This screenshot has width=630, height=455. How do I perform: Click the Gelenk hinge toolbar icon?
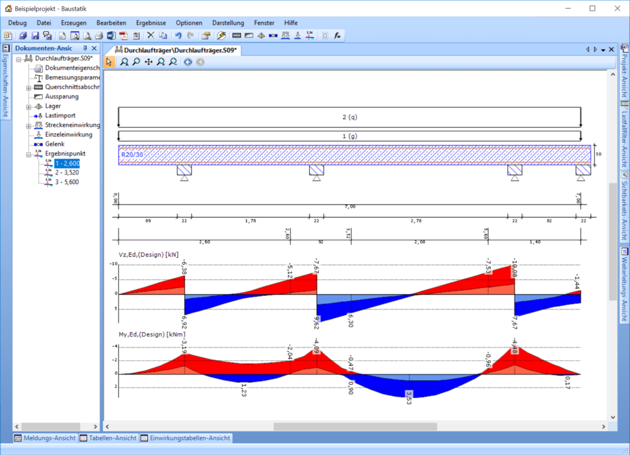click(x=273, y=36)
